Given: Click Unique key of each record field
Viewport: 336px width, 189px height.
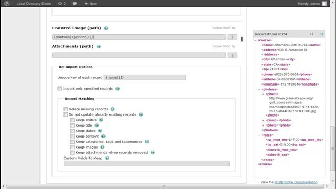Looking at the screenshot, I should pos(145,77).
